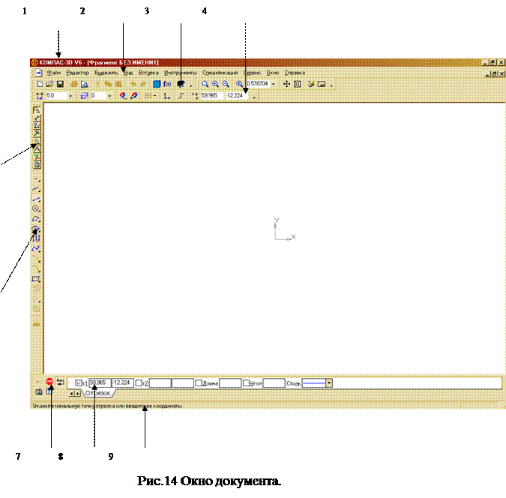Image resolution: width=506 pixels, height=498 pixels.
Task: Toggle the т1 point checkbox
Action: point(79,383)
